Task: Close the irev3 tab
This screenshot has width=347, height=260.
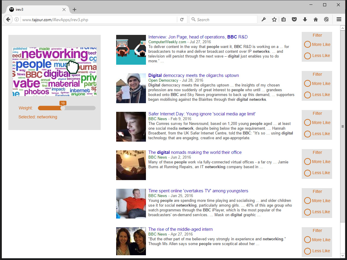Action: point(64,10)
